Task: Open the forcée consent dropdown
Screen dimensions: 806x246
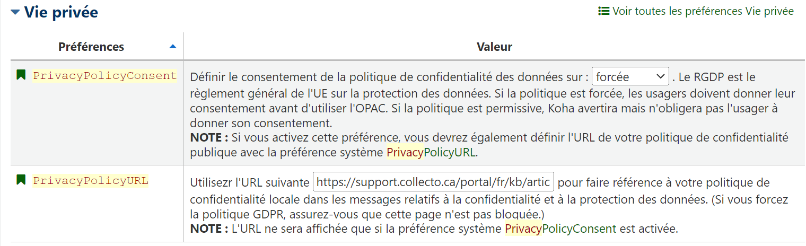Action: coord(630,77)
